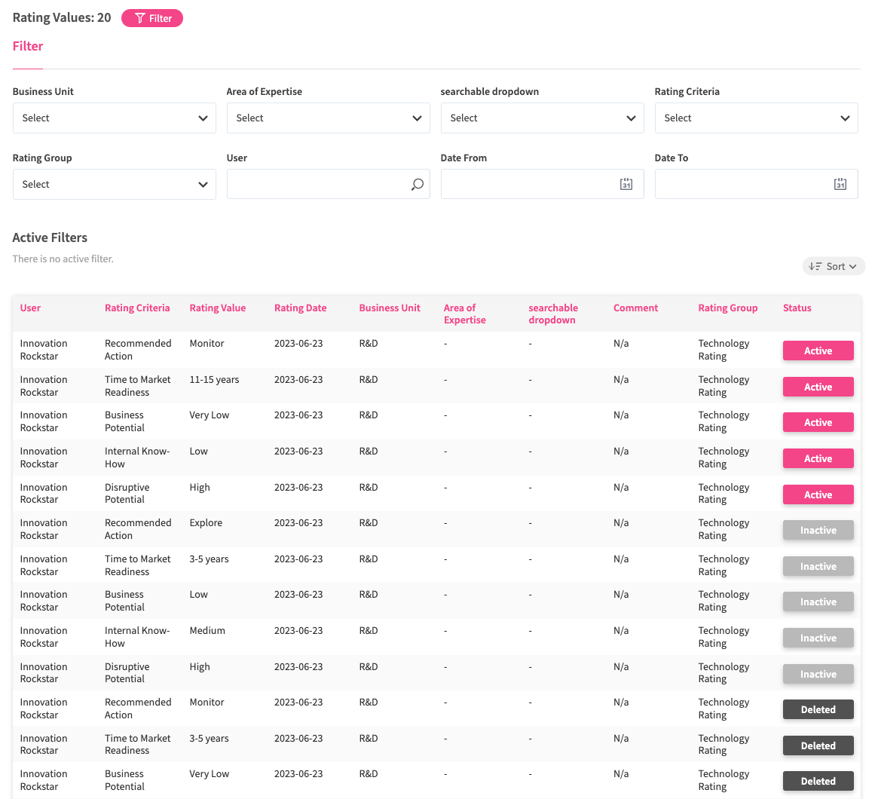Click the Rating Date column header
The height and width of the screenshot is (799, 875).
click(300, 308)
